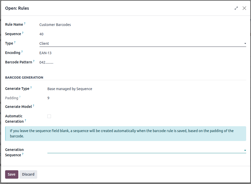Show help tooltip for Generate Type
The width and height of the screenshot is (251, 184).
click(31, 88)
